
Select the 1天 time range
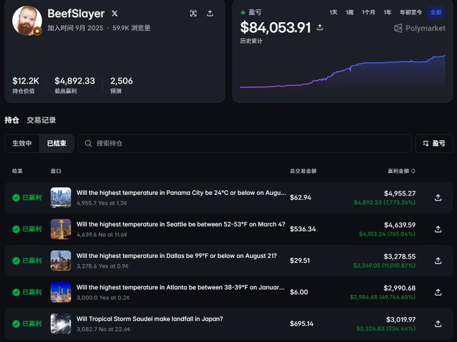[x=333, y=12]
